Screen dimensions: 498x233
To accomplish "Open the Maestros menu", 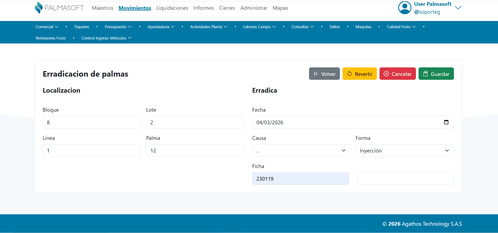I will (102, 8).
